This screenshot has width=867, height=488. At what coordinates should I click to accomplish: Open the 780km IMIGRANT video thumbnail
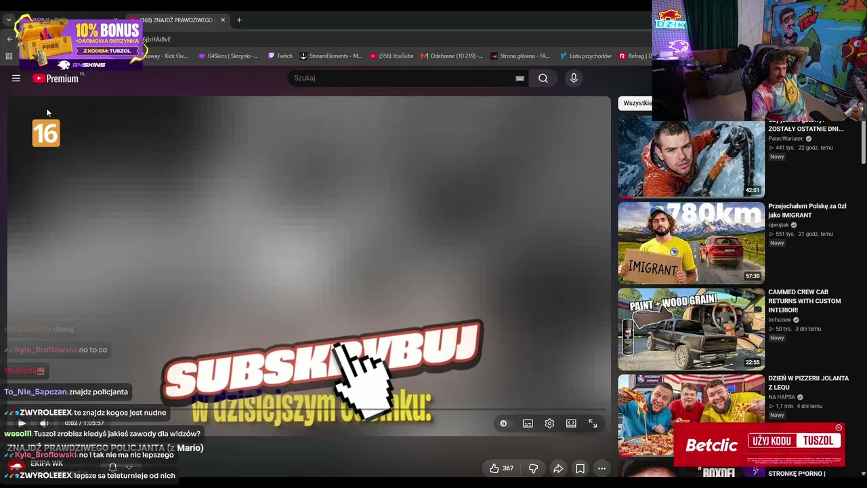click(x=691, y=243)
